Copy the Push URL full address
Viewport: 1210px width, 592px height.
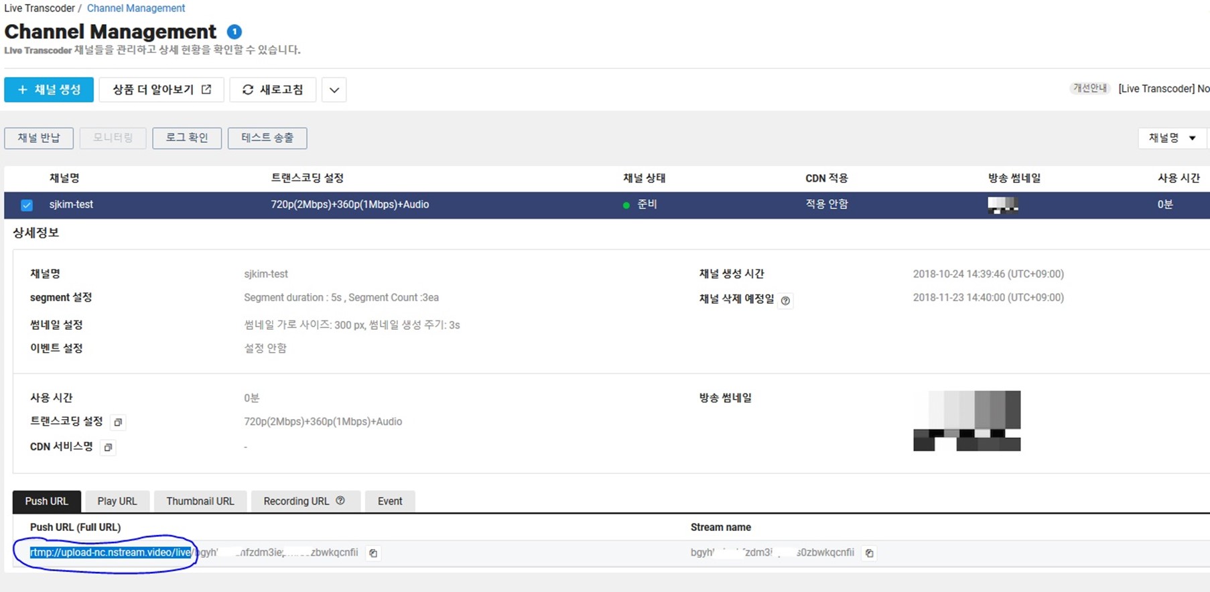373,553
